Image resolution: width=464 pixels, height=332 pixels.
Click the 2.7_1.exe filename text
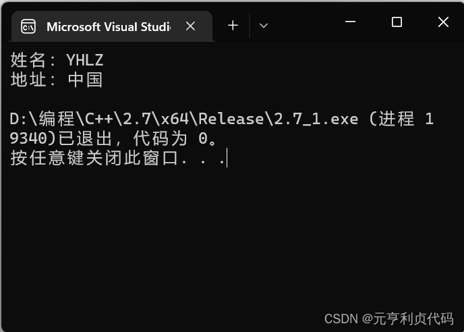coord(316,119)
